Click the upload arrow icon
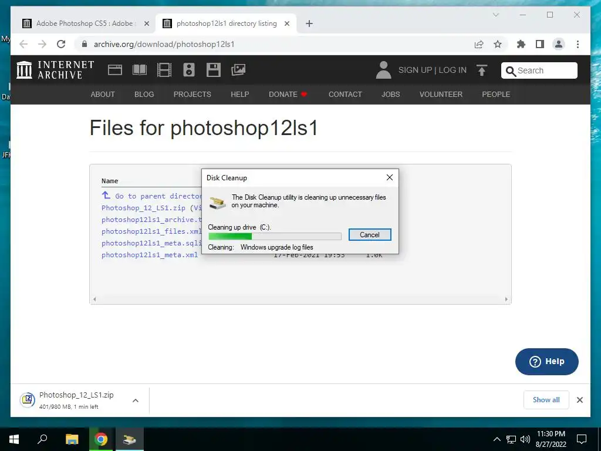601x451 pixels. point(482,70)
